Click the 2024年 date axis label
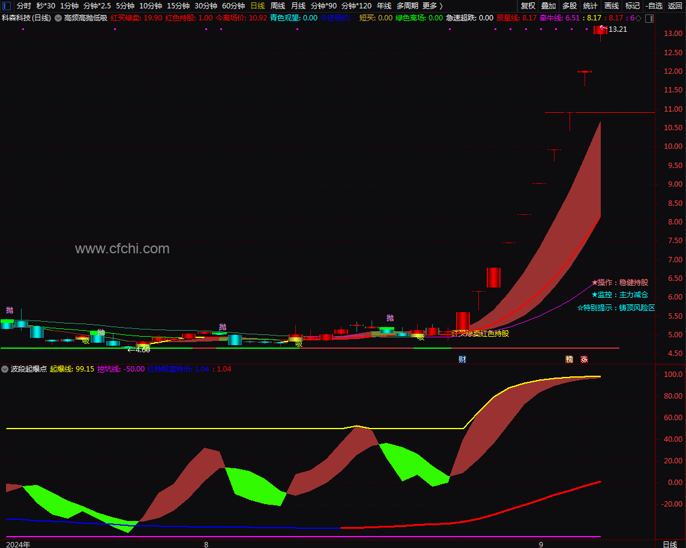The width and height of the screenshot is (686, 548). pos(19,544)
